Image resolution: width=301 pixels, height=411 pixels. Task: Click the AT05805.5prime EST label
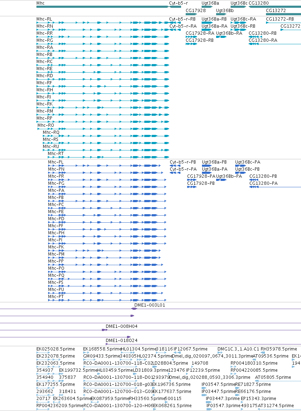(x=273, y=377)
